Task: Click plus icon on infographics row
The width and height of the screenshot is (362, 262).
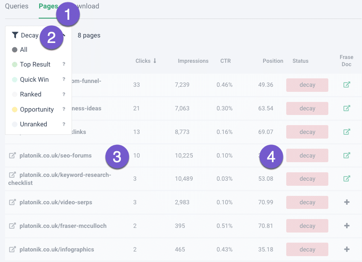Action: pyautogui.click(x=346, y=249)
